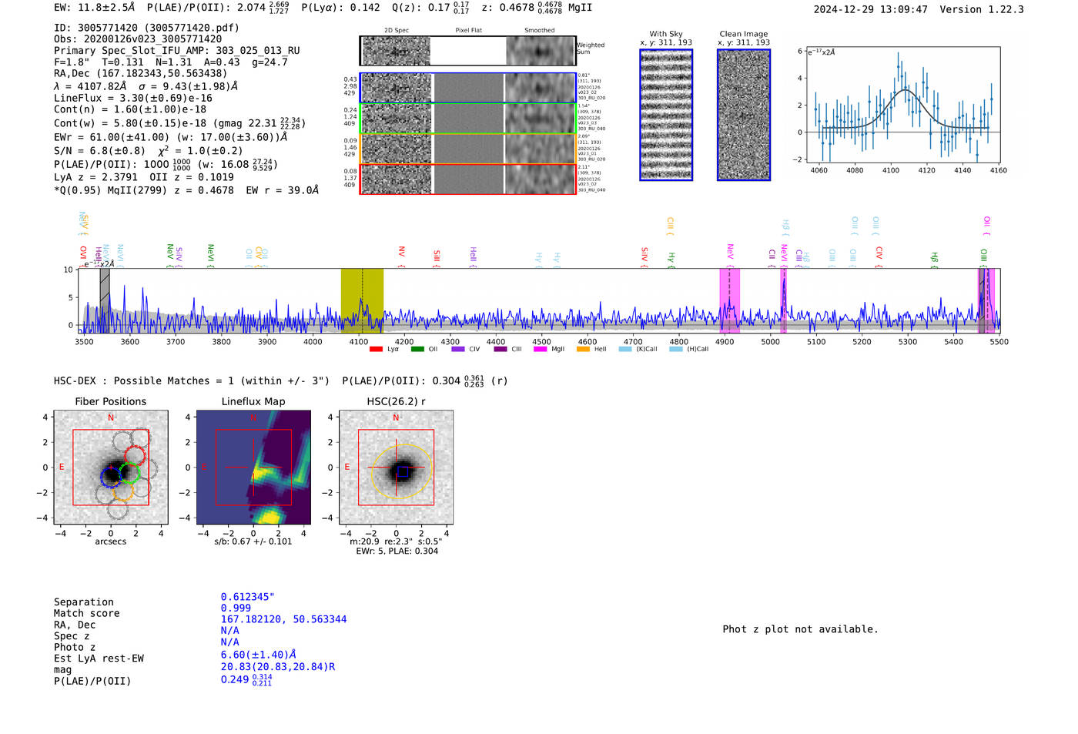Click the (K)CaII legend swatch
Image resolution: width=1078 pixels, height=734 pixels.
coord(625,350)
